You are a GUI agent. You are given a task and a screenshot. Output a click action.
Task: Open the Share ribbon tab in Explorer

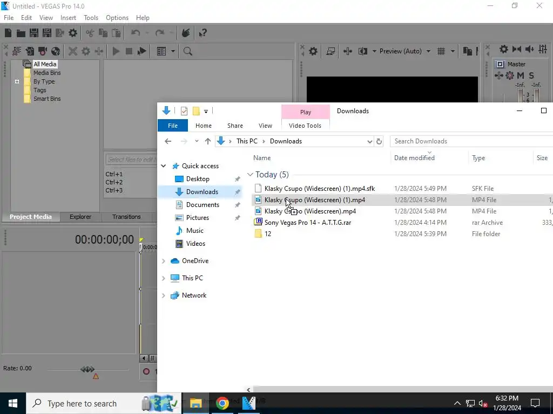[235, 126]
